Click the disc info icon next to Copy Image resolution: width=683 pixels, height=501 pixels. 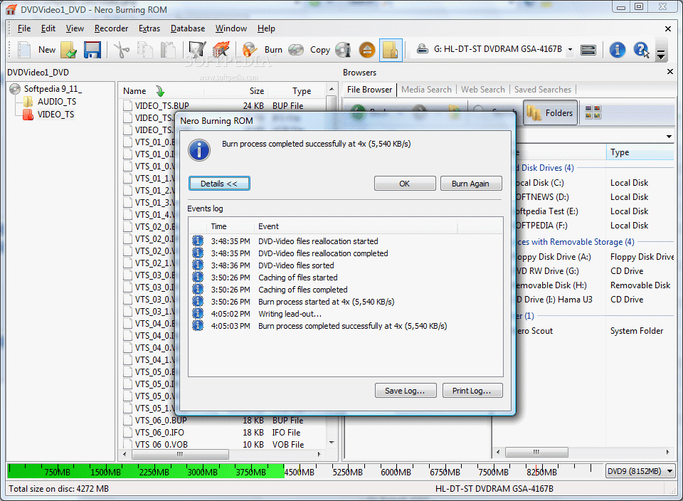point(344,50)
